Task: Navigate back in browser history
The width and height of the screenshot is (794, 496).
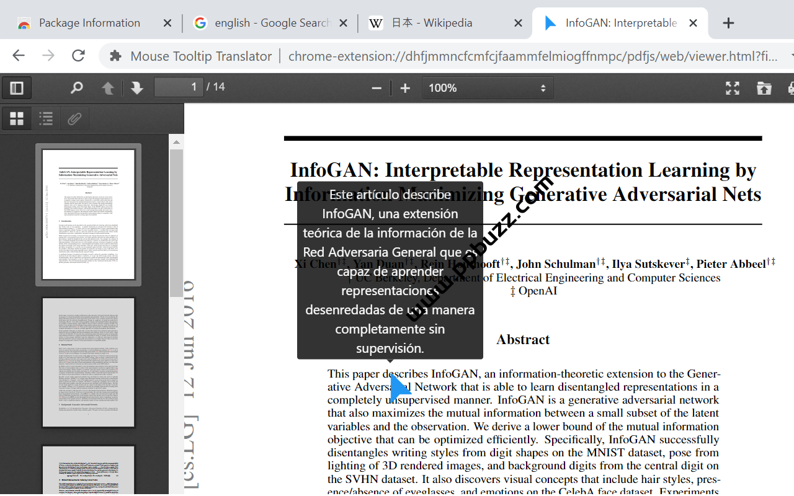Action: click(19, 56)
